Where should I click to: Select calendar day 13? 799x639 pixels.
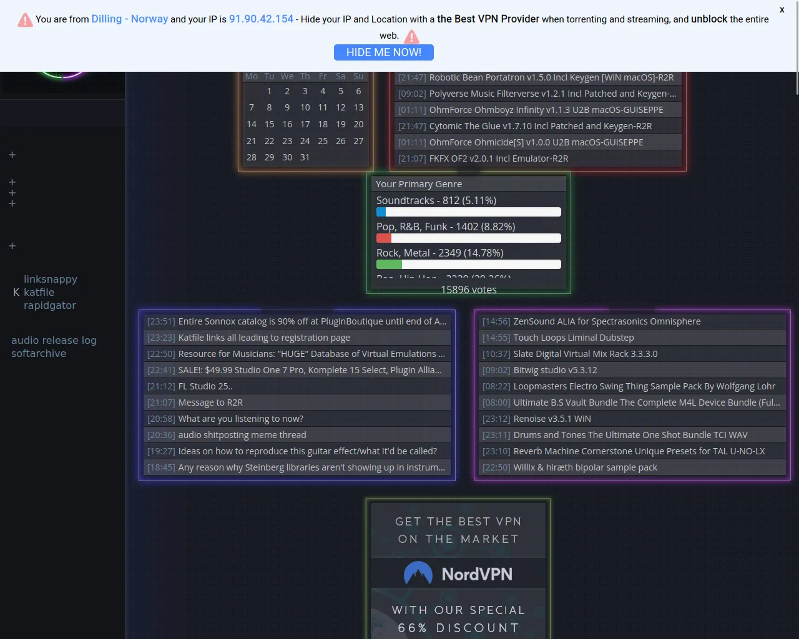click(358, 107)
